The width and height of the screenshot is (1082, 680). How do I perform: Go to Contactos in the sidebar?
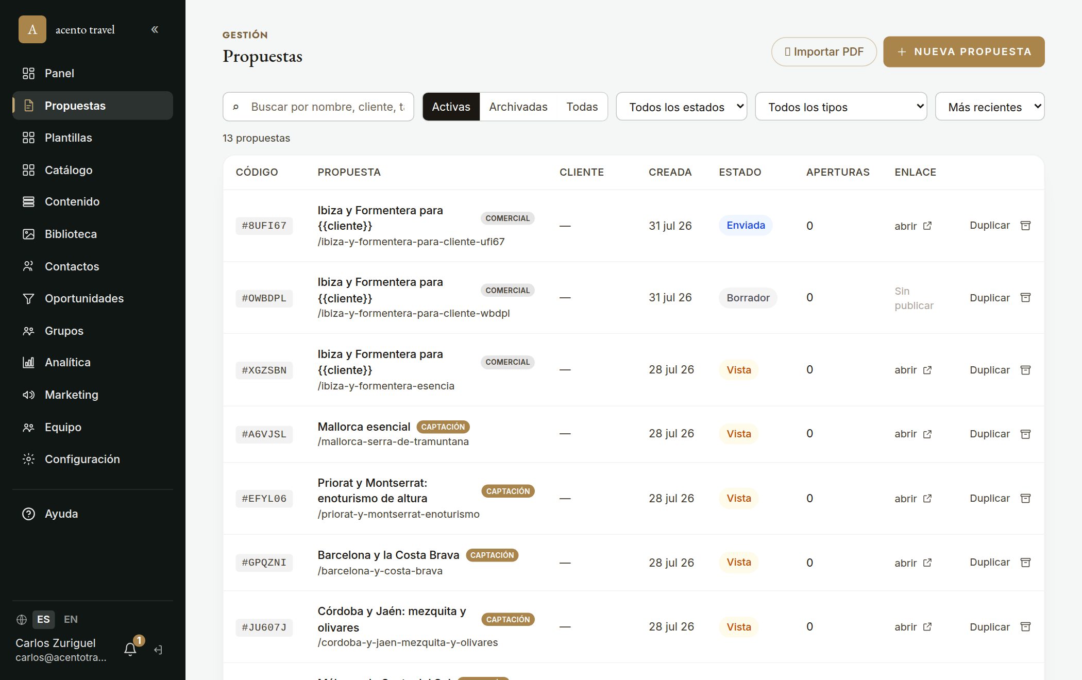click(93, 266)
